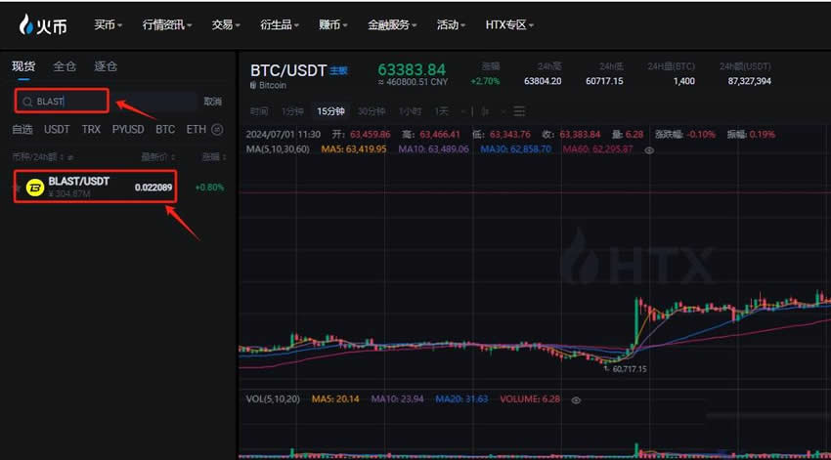Click the circular more-categories icon after ETH

pyautogui.click(x=217, y=129)
